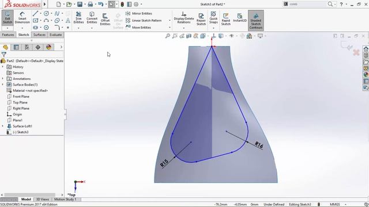Activate the Trim Entities tool
The height and width of the screenshot is (207, 369).
coord(78,18)
